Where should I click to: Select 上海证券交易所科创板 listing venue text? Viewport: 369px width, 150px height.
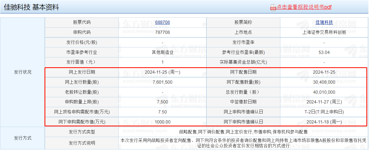(x=324, y=32)
